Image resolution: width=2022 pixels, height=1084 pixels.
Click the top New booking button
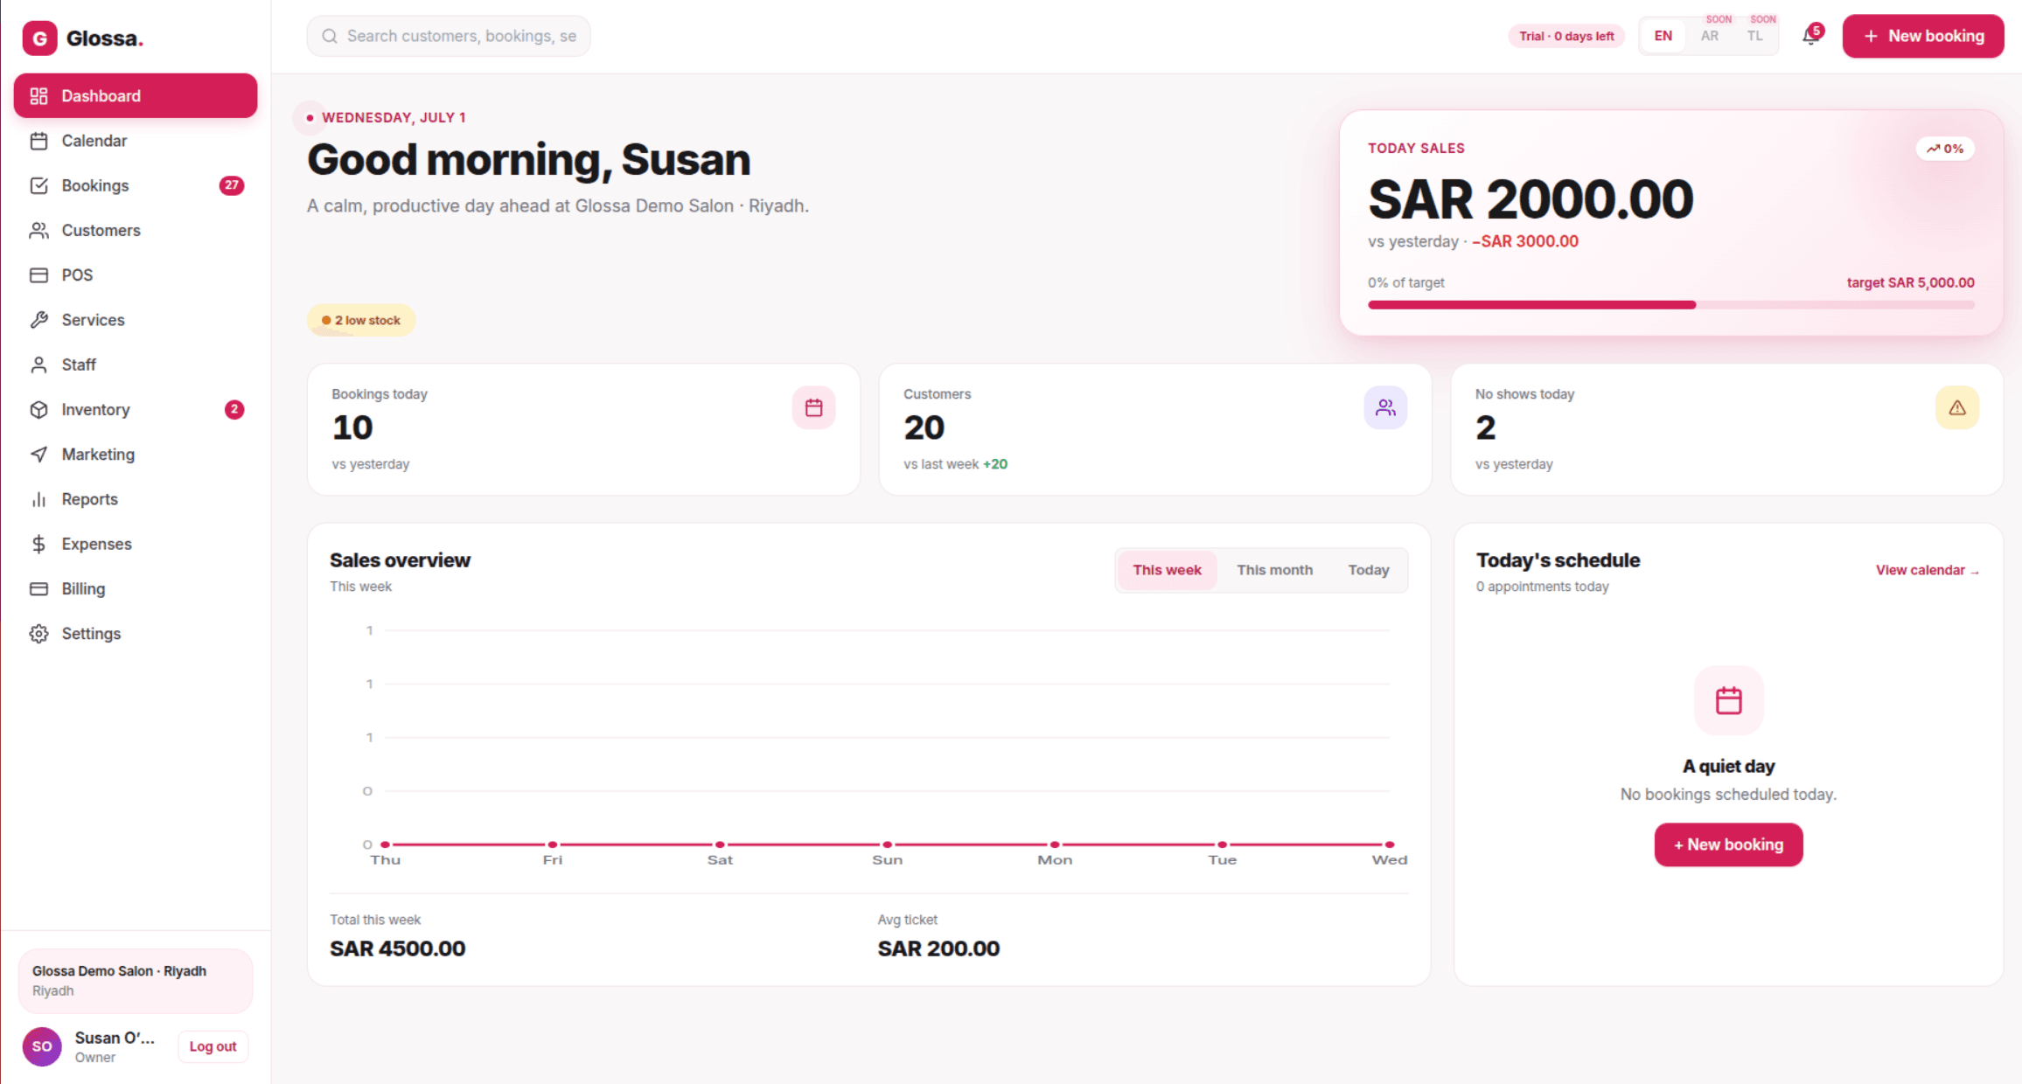1923,36
